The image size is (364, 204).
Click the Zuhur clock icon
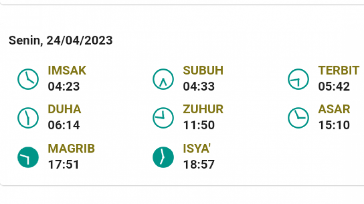pos(163,118)
